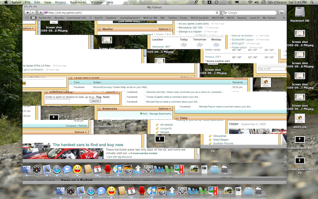
Task: Open the '5 most-wanted models' link
Action: [x=144, y=153]
